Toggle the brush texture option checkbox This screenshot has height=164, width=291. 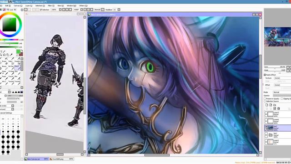[13, 109]
